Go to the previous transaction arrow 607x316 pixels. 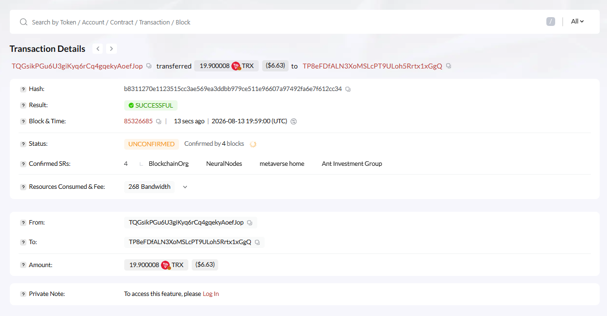98,48
